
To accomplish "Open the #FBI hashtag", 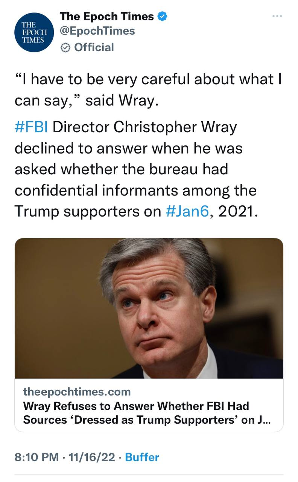I will click(x=31, y=127).
